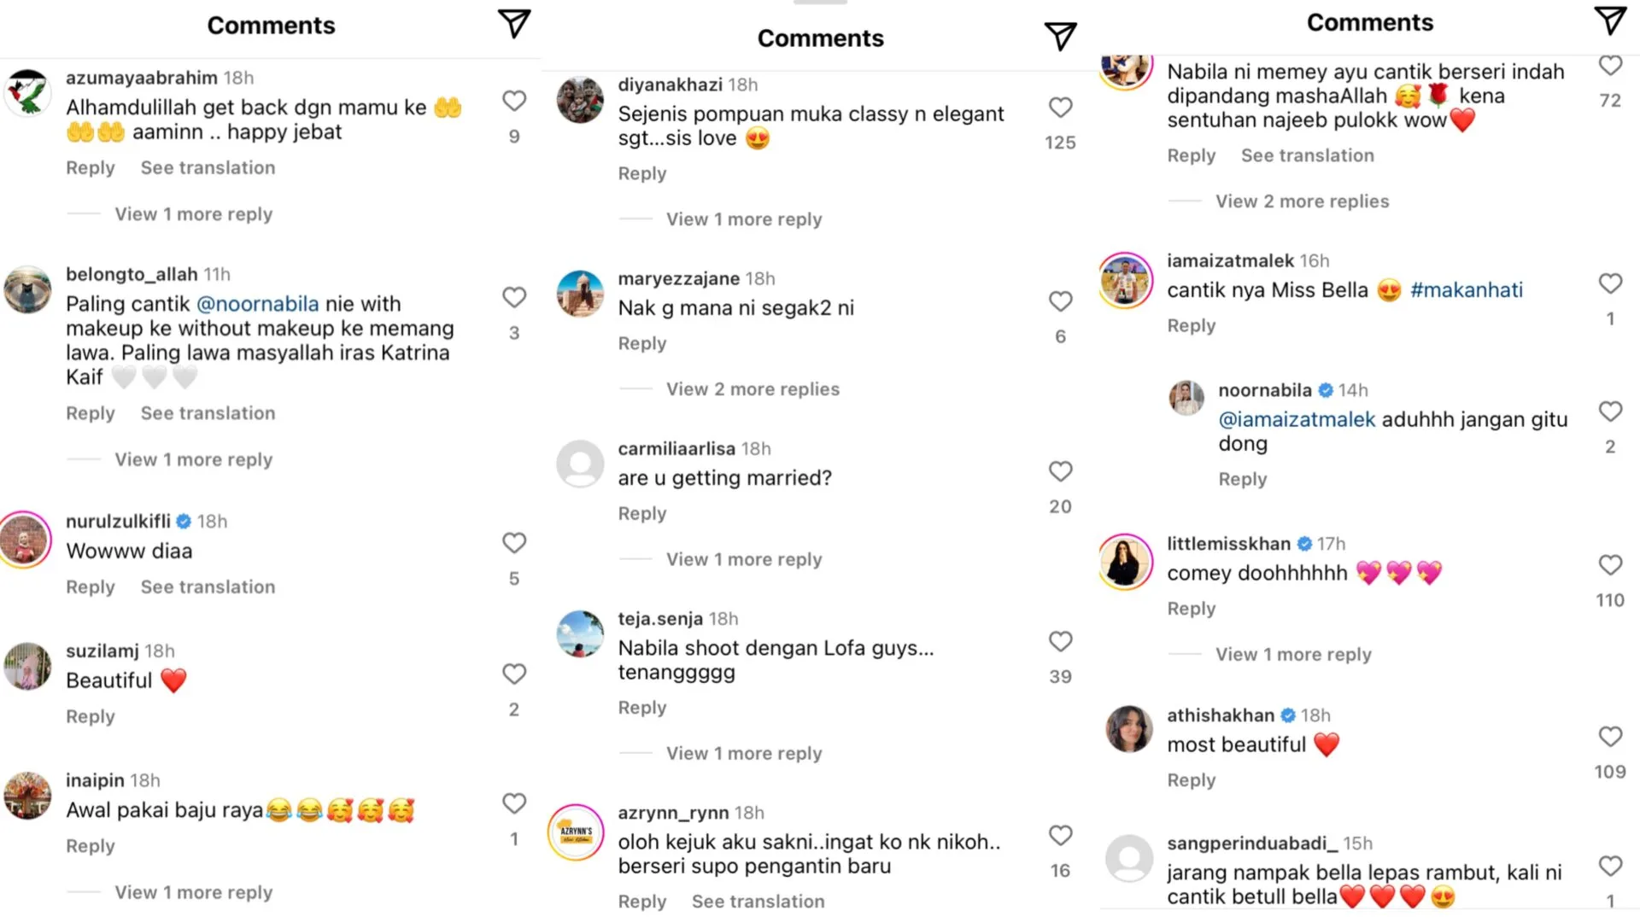Click azrynn_rynn's profile picture
Viewport: 1640px width, 922px height.
tap(577, 832)
